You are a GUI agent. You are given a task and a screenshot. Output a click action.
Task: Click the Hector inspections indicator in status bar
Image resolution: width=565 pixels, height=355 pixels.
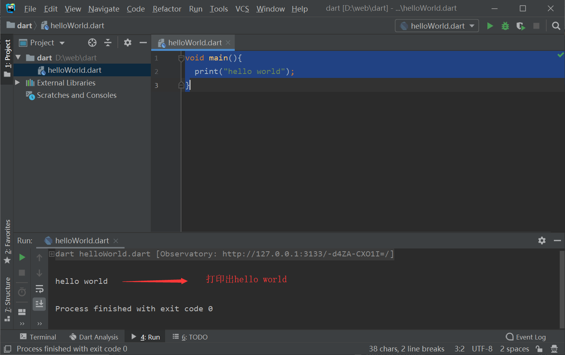click(x=554, y=349)
